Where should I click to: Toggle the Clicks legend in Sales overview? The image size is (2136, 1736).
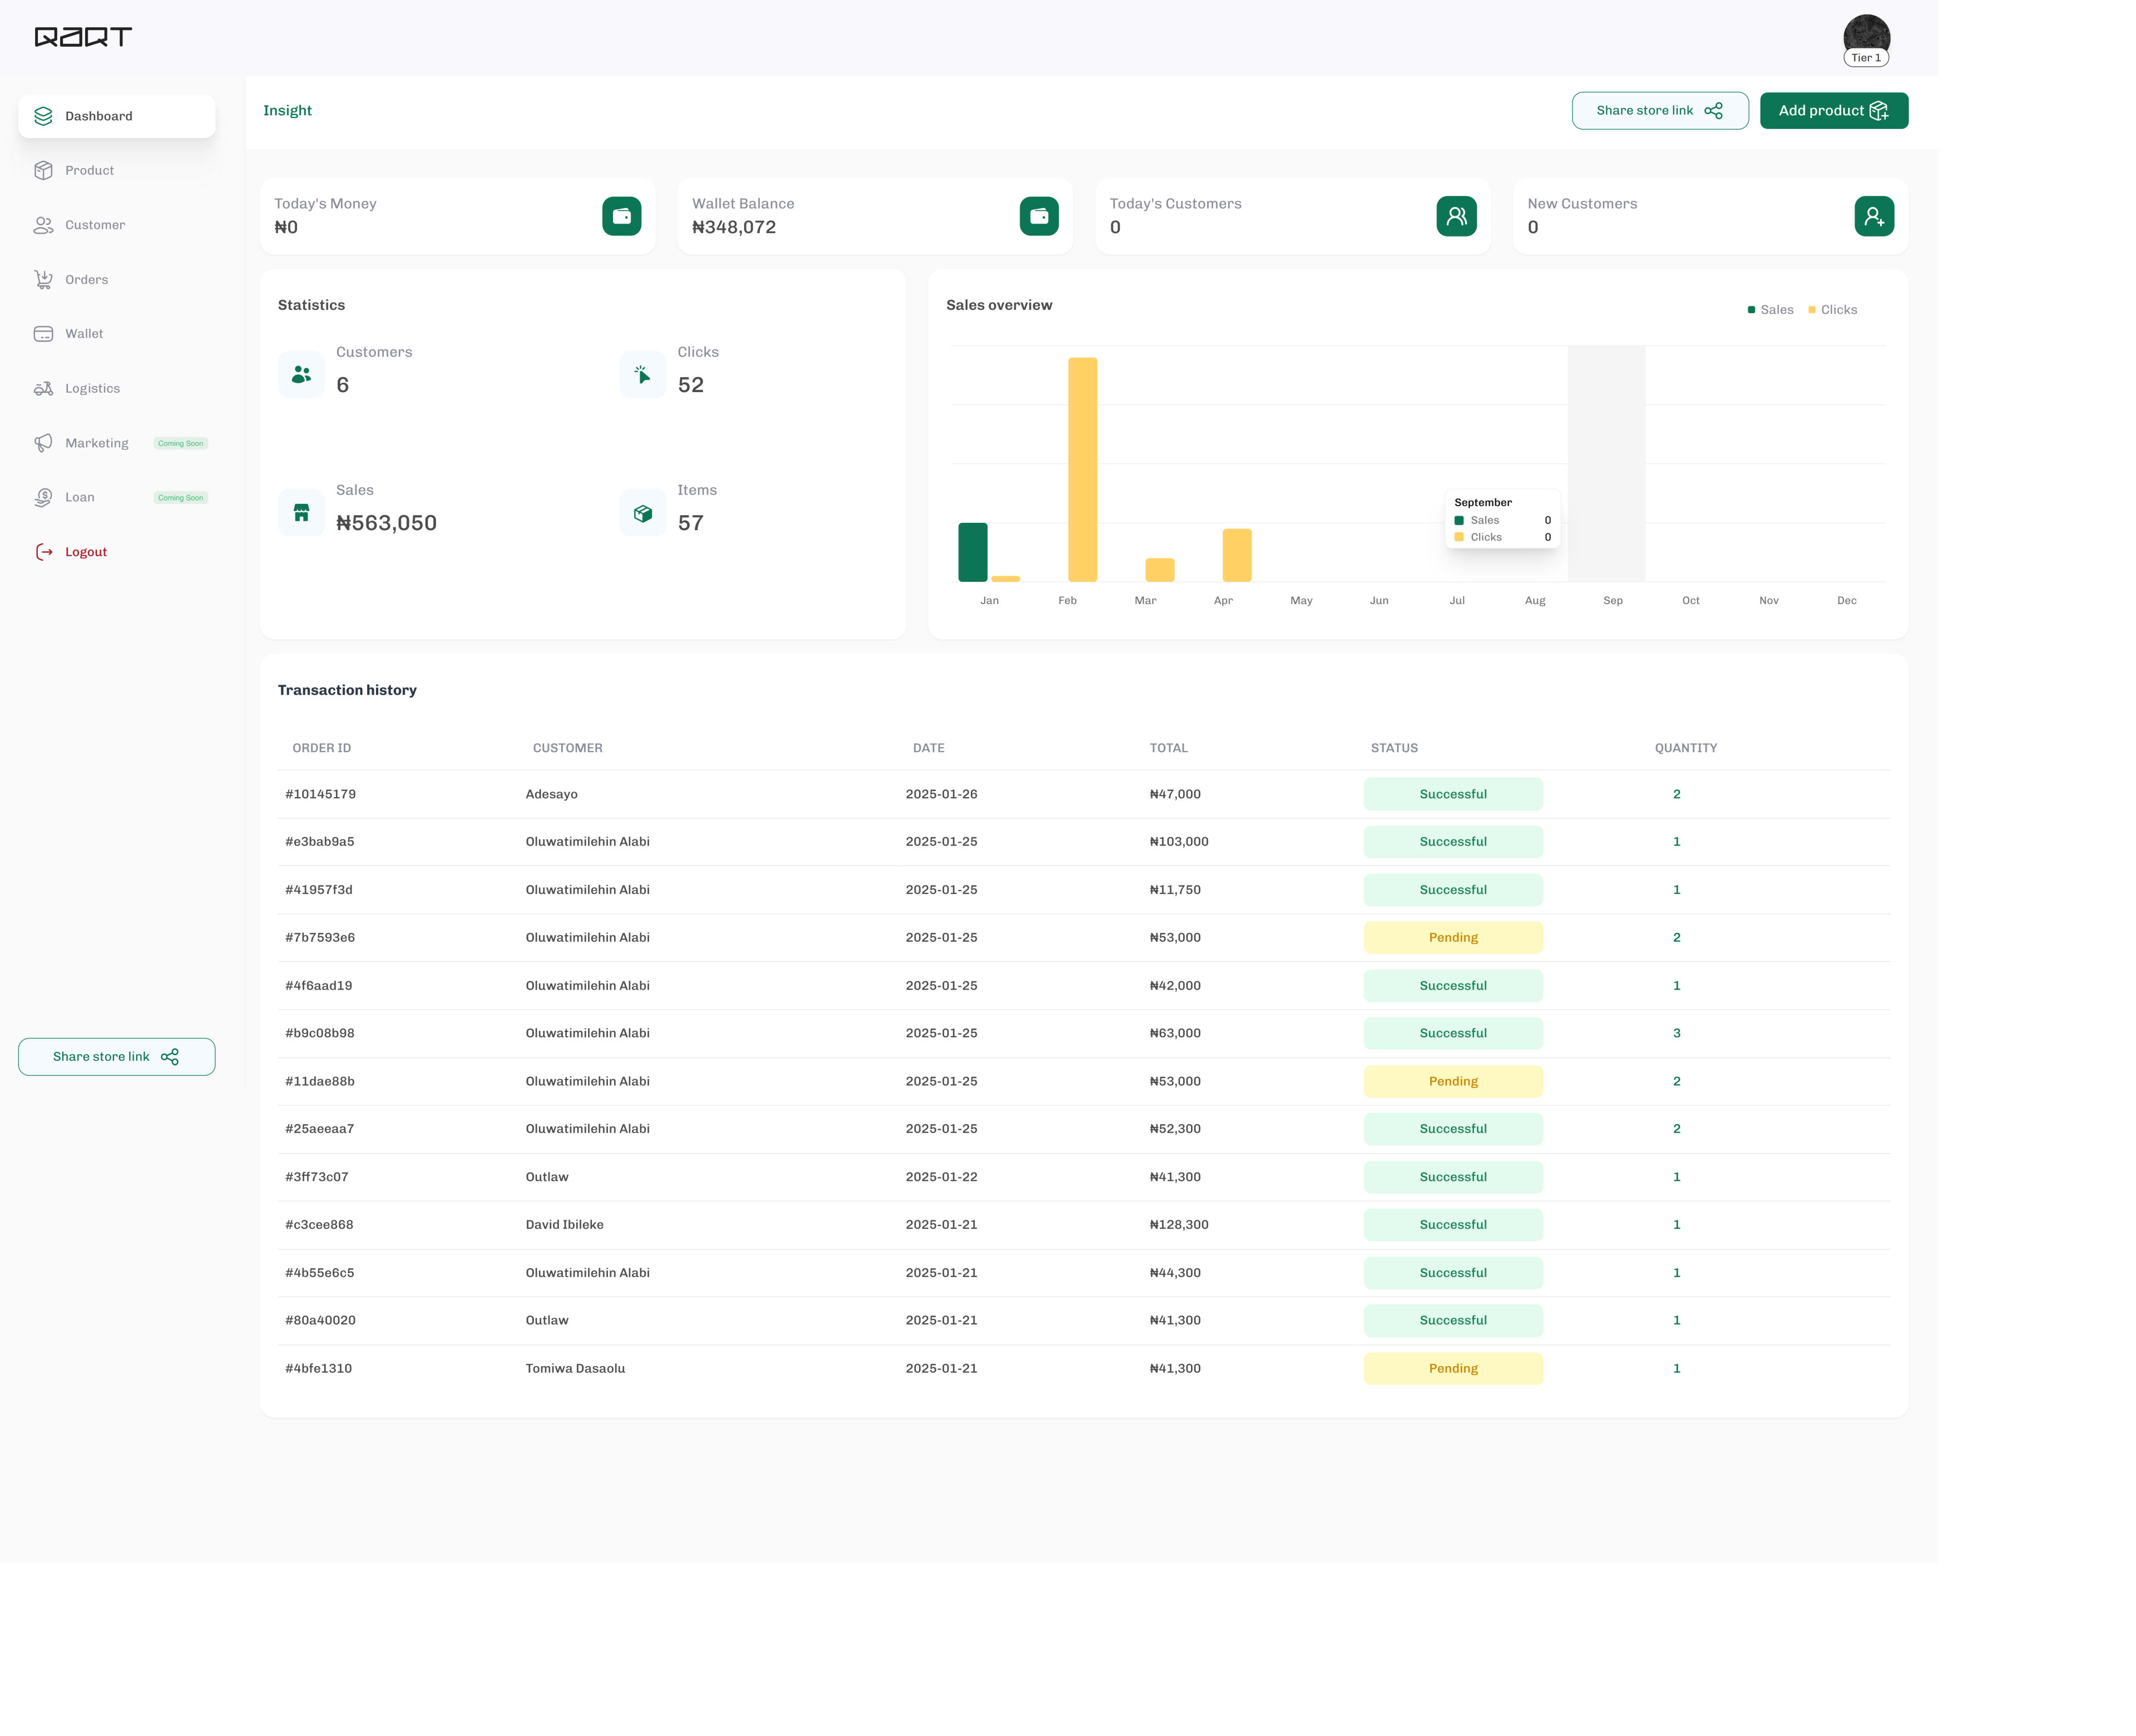pos(1832,309)
